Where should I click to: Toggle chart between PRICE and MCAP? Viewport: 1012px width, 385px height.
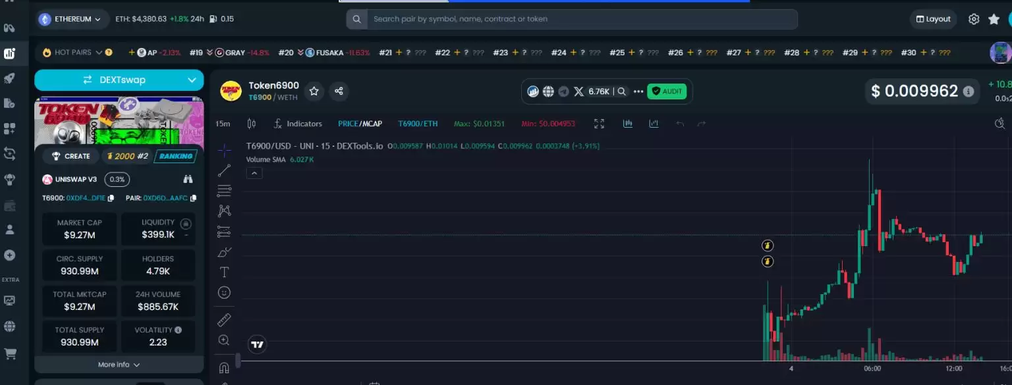[359, 124]
